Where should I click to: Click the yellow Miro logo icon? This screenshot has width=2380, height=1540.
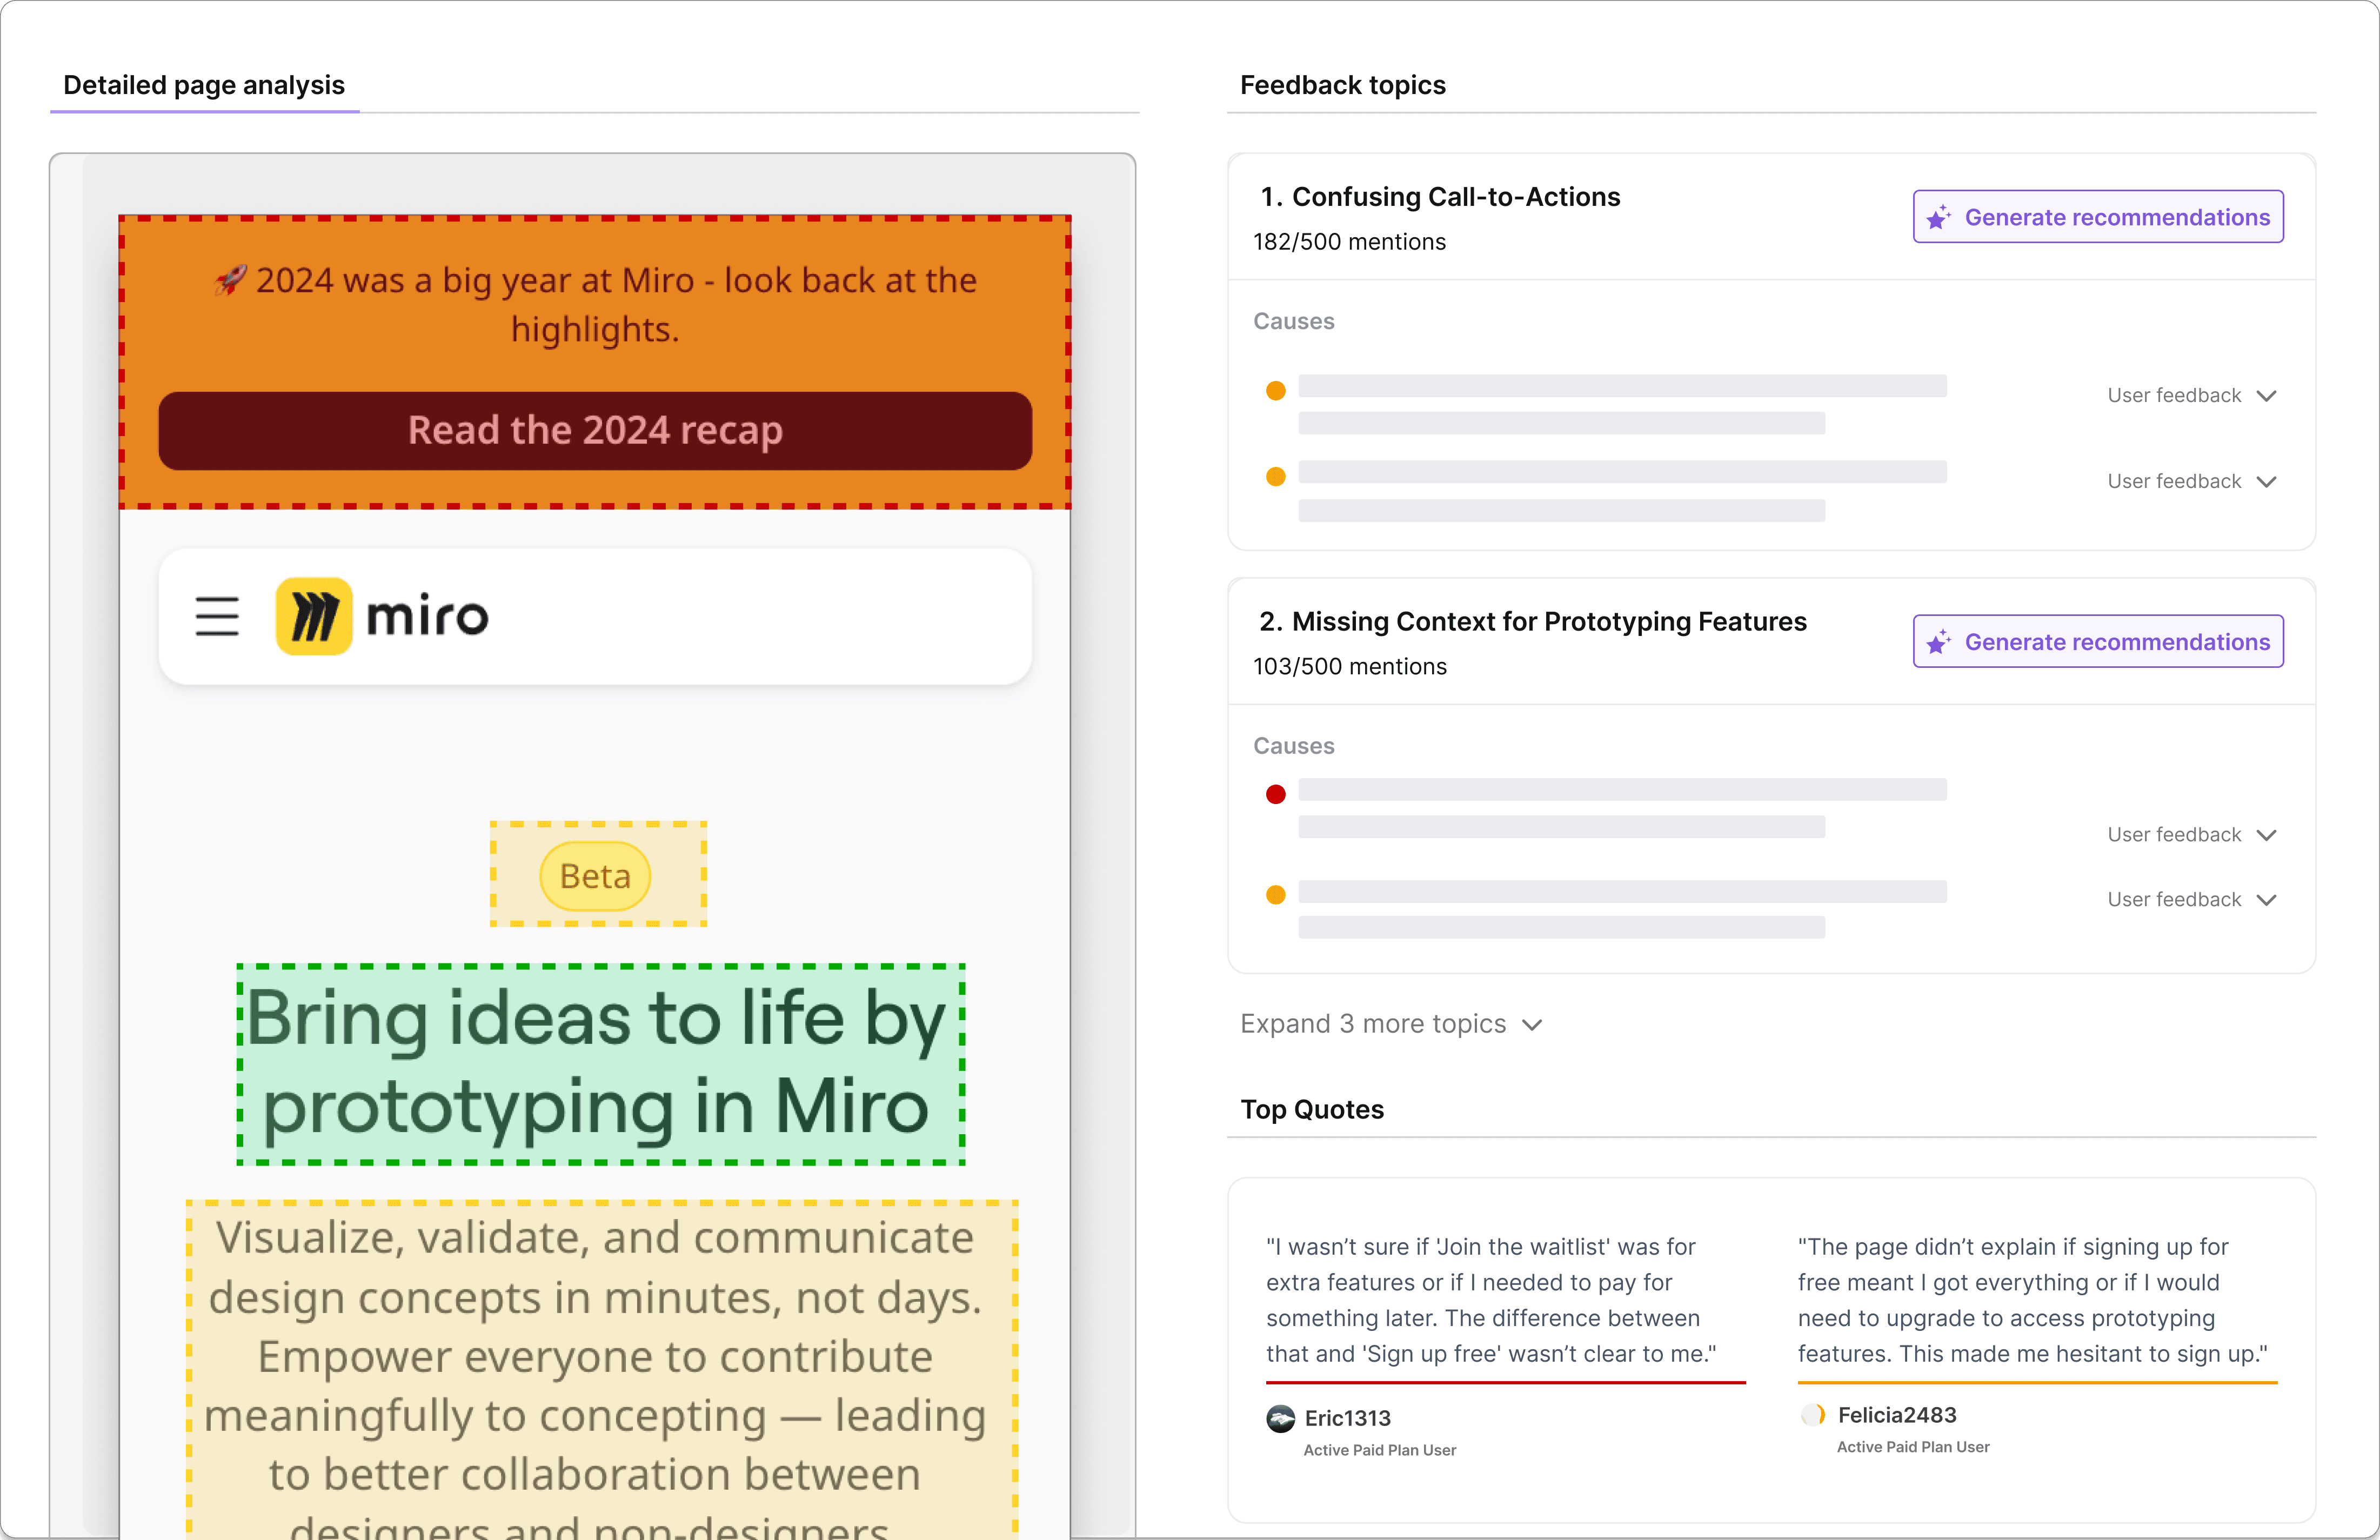(x=314, y=616)
